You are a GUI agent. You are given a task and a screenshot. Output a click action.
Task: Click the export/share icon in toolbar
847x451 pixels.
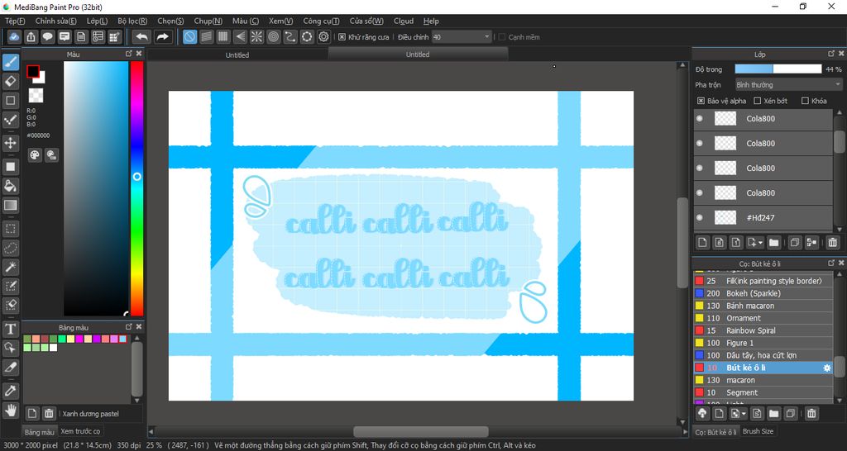click(31, 36)
